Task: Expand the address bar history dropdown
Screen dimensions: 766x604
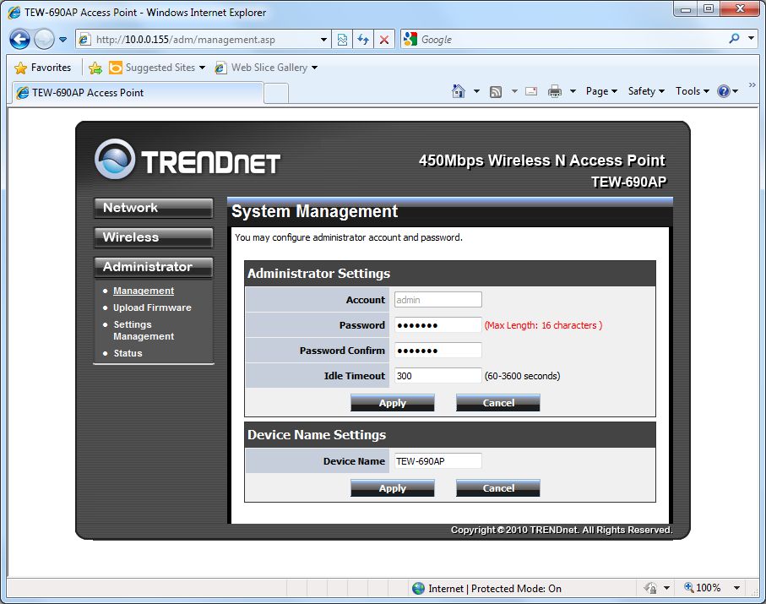Action: point(323,40)
